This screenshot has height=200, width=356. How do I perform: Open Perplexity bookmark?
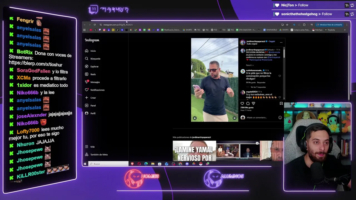pyautogui.click(x=330, y=30)
